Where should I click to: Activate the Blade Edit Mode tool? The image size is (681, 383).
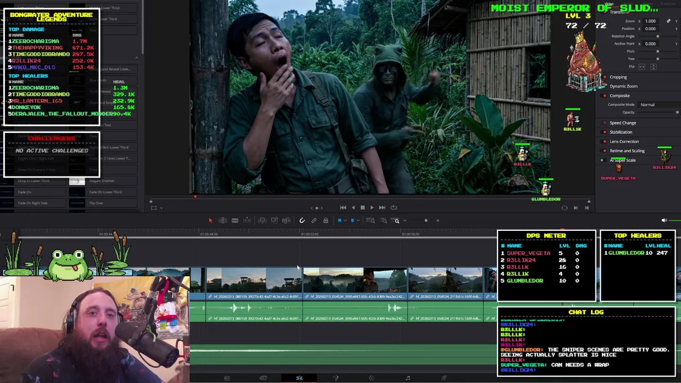(x=247, y=220)
